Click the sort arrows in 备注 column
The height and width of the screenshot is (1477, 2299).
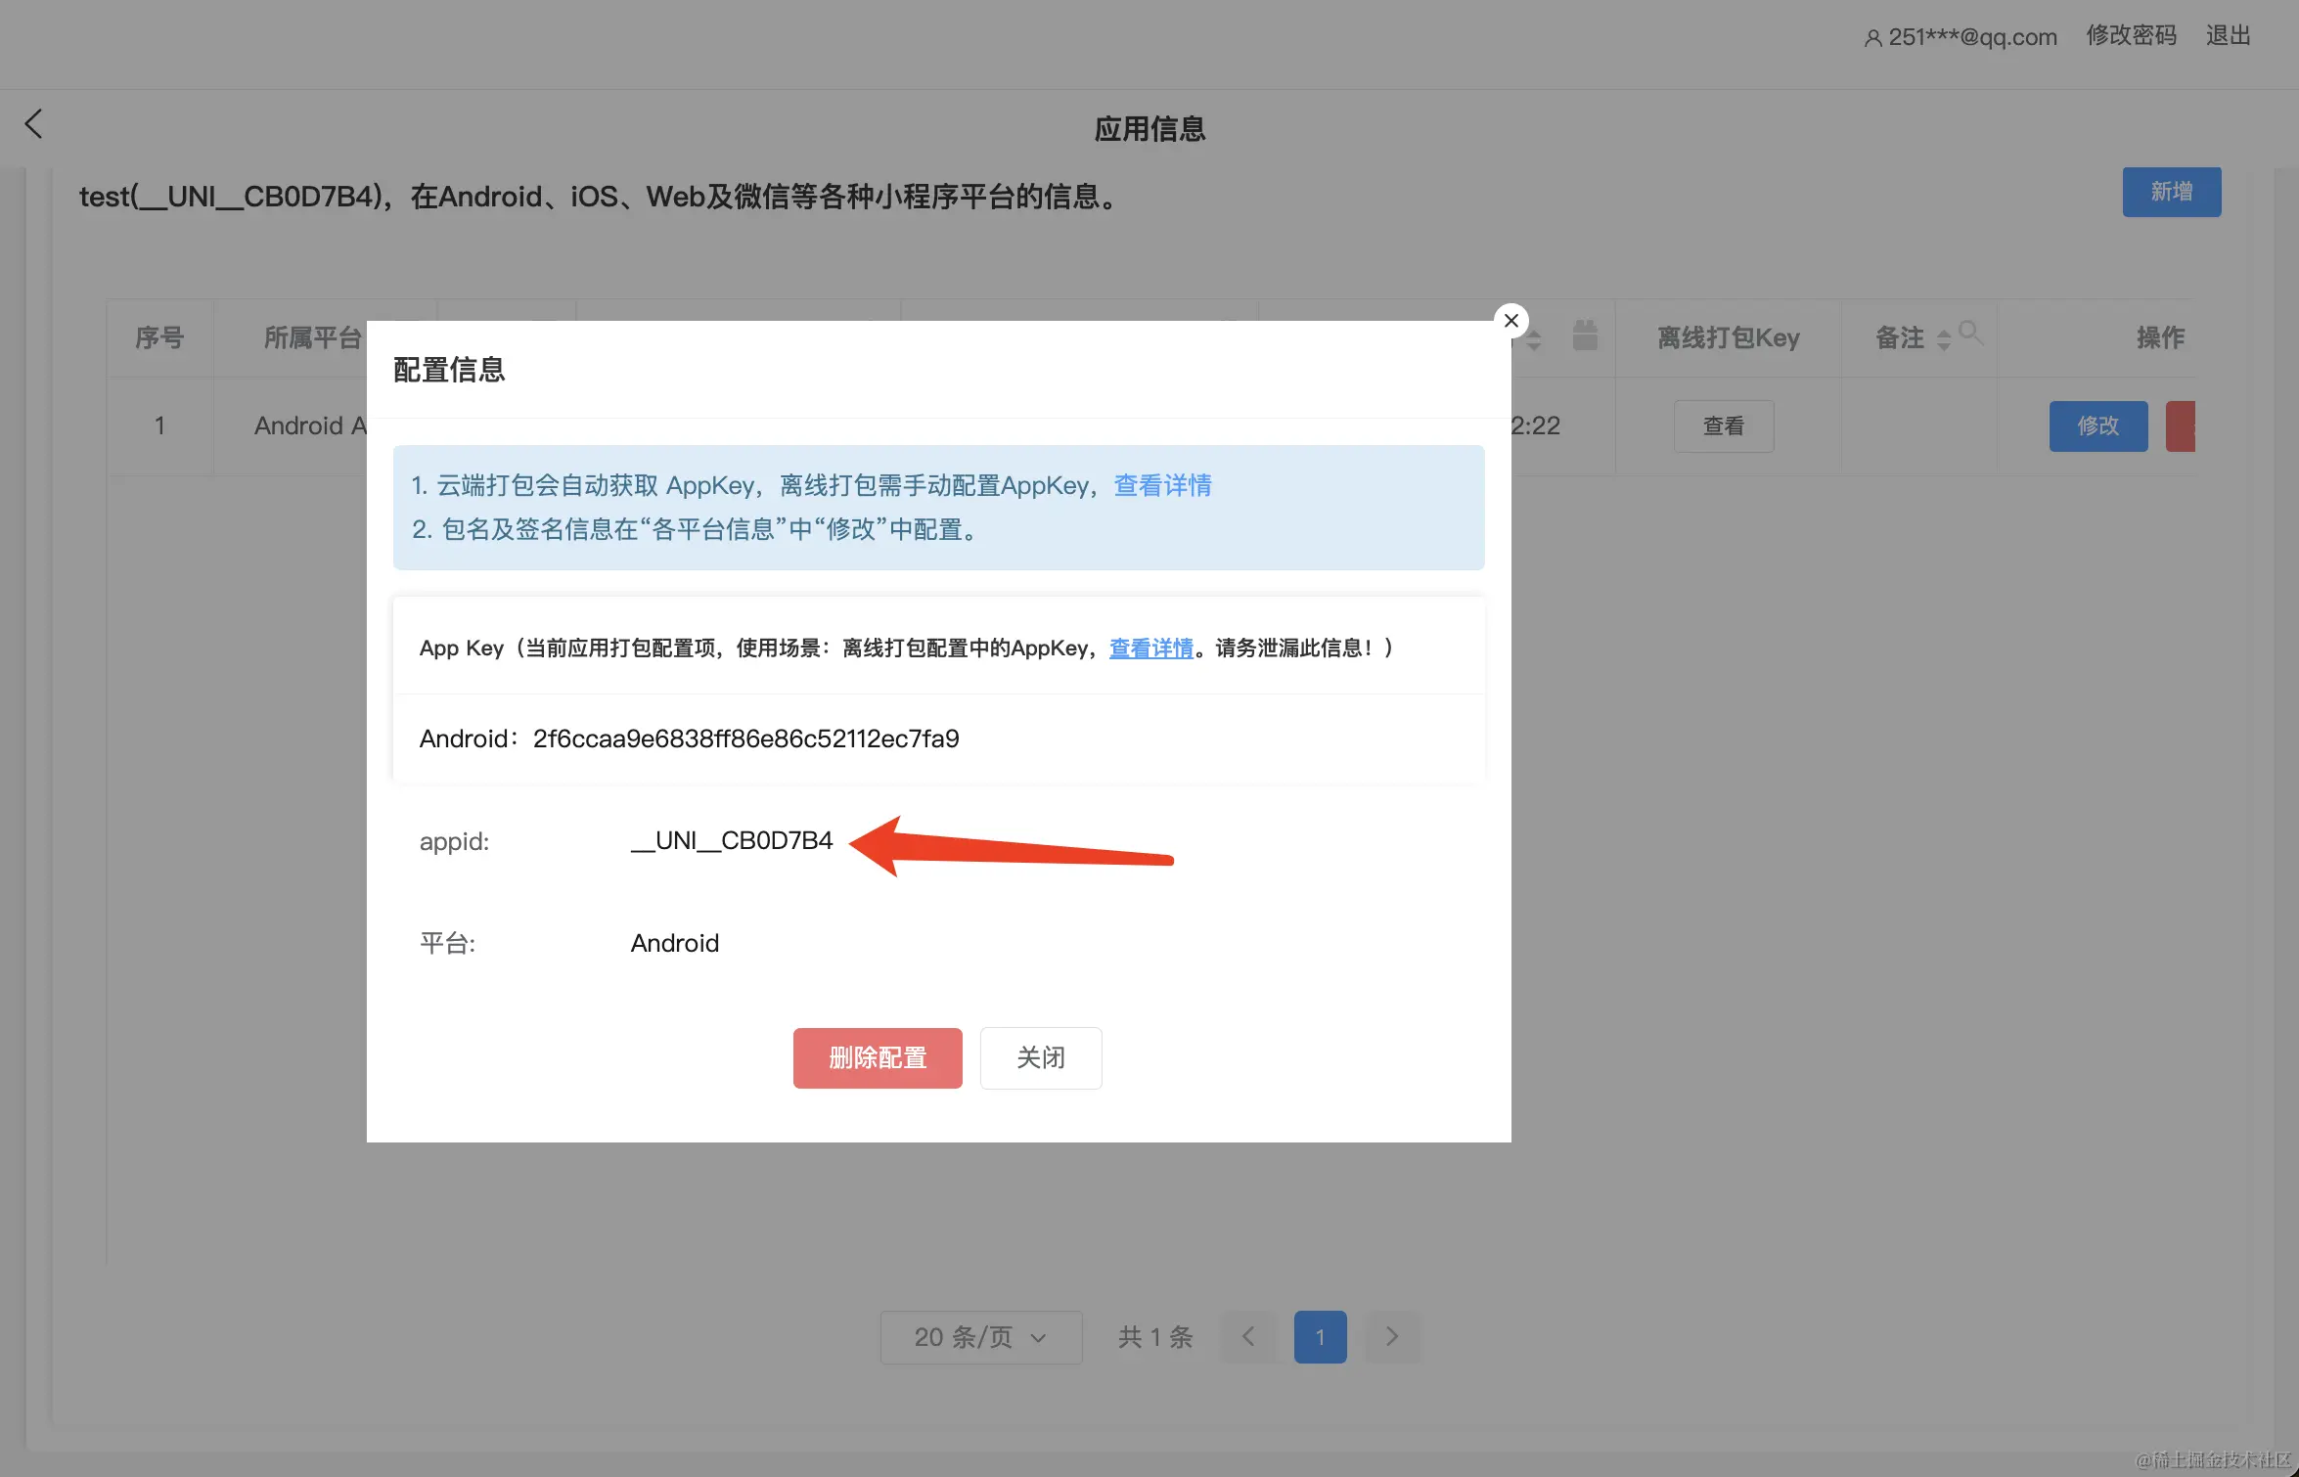pyautogui.click(x=1944, y=338)
